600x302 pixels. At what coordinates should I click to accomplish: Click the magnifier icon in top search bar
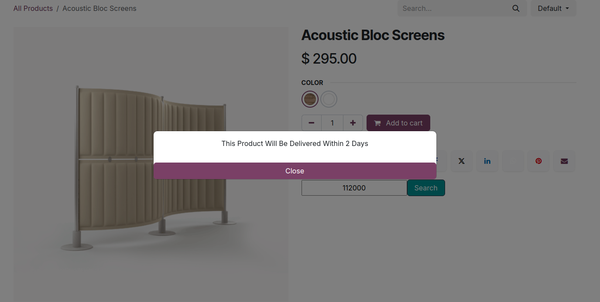click(516, 9)
